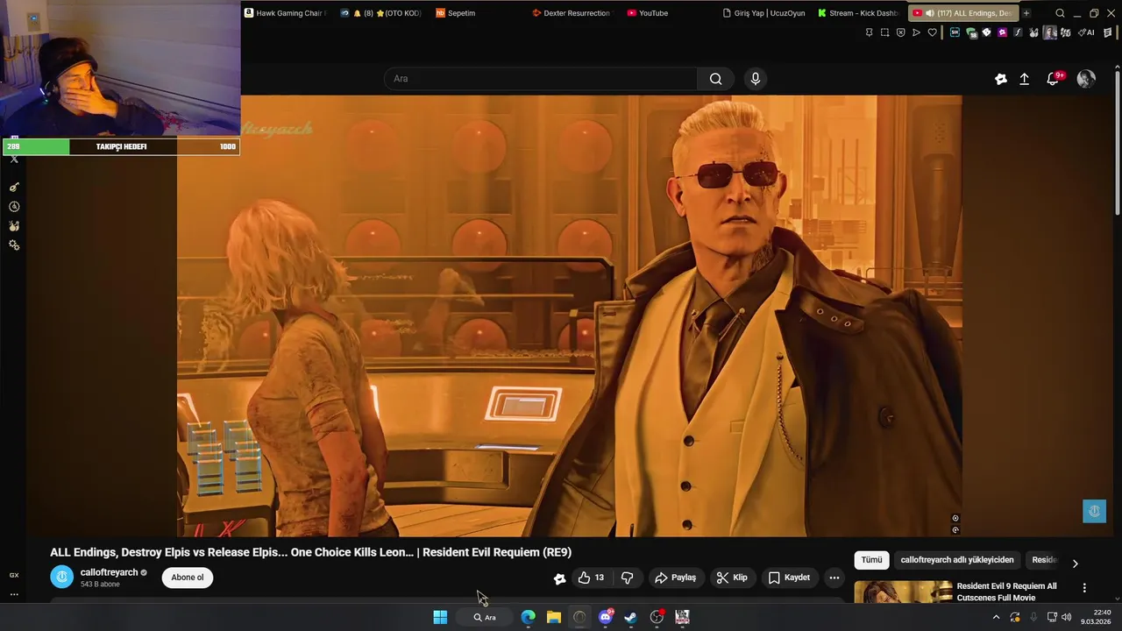Share the video via Paylaş button
1122x631 pixels.
(x=675, y=578)
